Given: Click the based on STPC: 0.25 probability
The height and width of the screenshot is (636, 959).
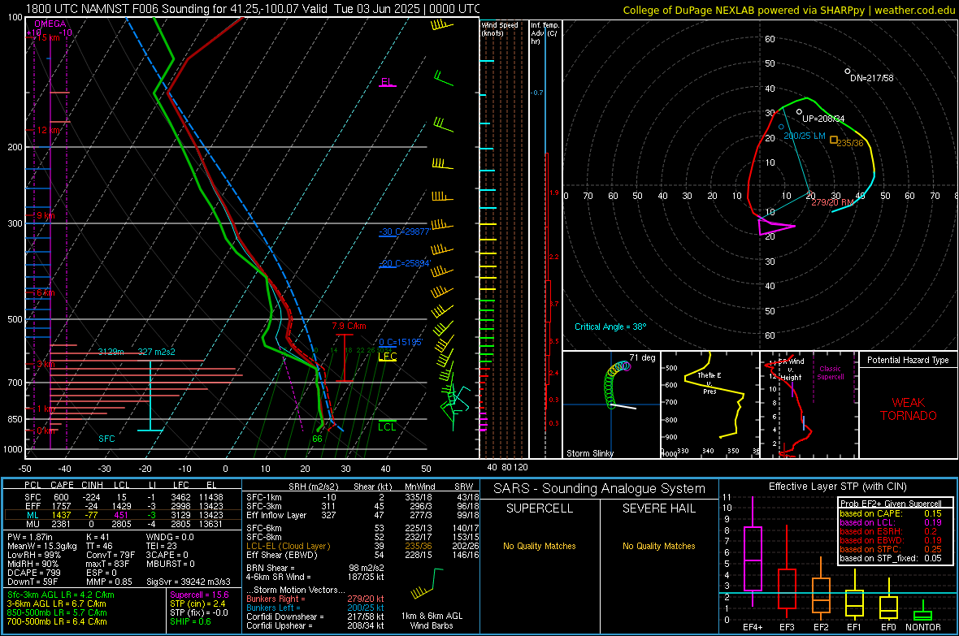Looking at the screenshot, I should pos(891,549).
